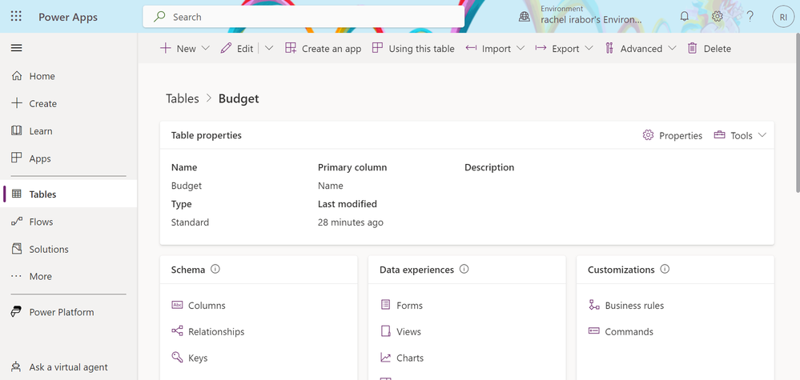Click the Delete button

[710, 48]
